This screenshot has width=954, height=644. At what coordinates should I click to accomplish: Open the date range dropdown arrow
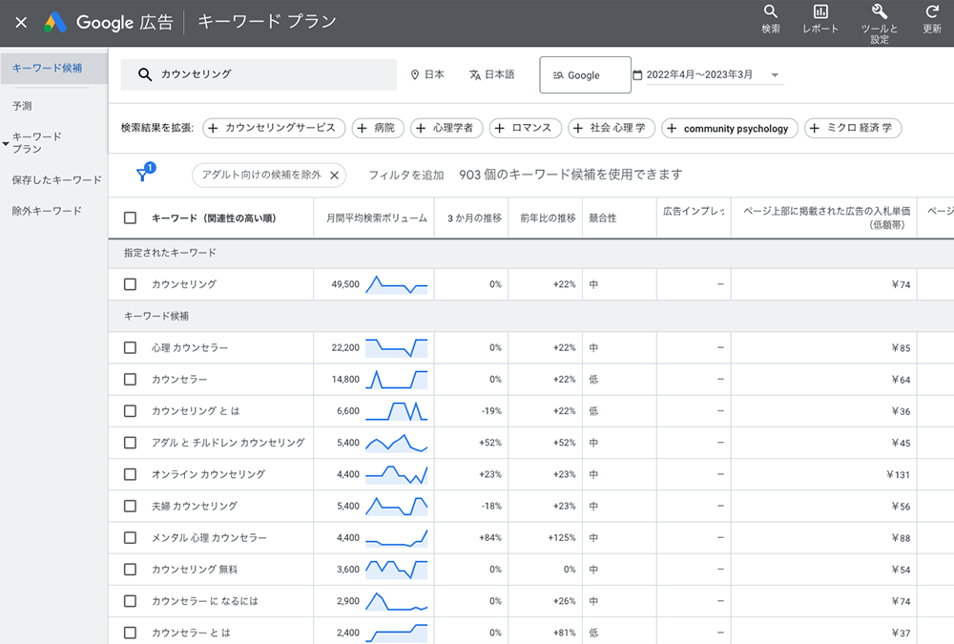(775, 75)
